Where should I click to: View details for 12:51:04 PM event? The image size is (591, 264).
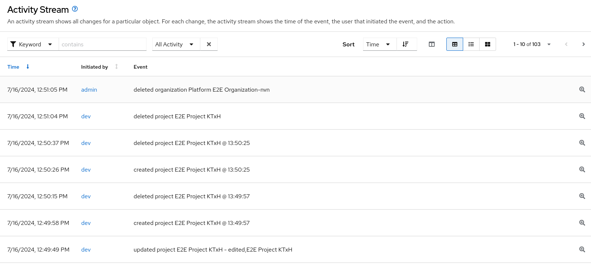point(582,116)
